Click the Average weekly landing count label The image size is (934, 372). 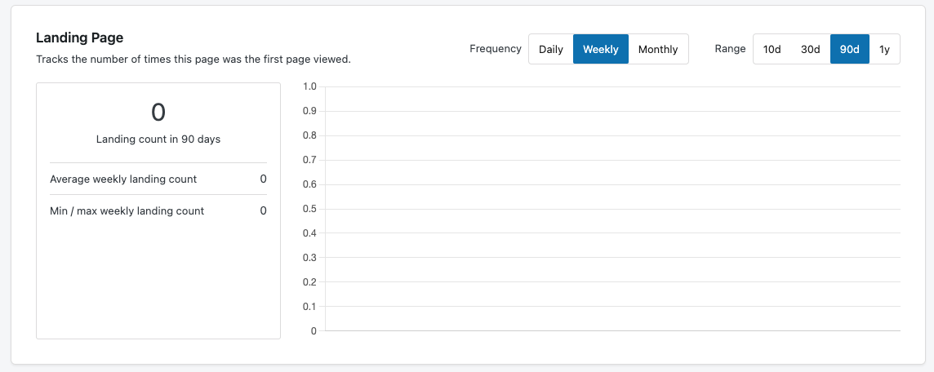(123, 179)
